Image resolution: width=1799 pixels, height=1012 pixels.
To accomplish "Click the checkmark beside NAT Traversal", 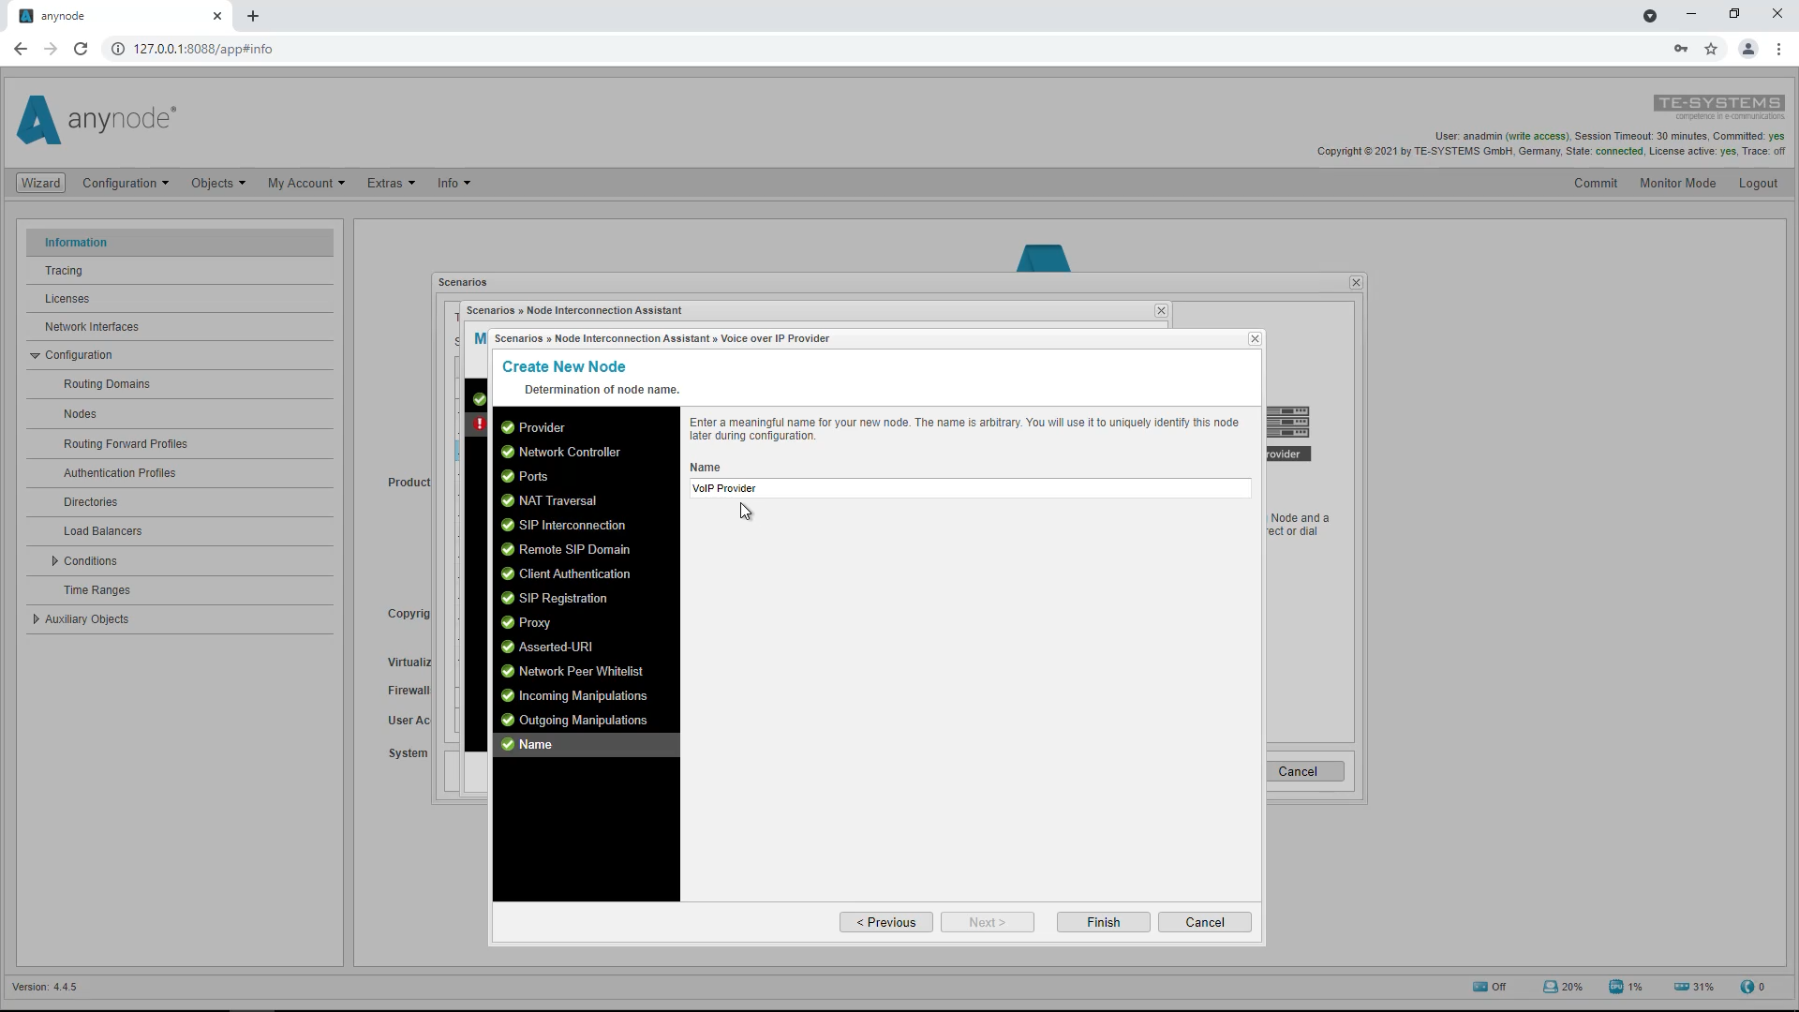I will tap(509, 500).
